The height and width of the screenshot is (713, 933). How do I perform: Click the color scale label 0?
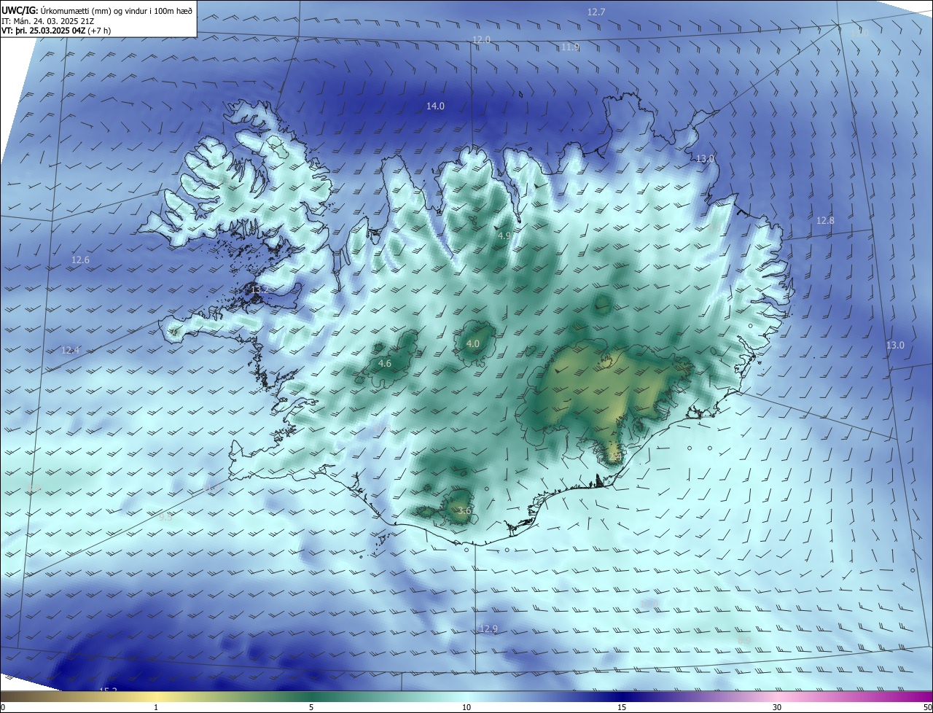pyautogui.click(x=2, y=708)
